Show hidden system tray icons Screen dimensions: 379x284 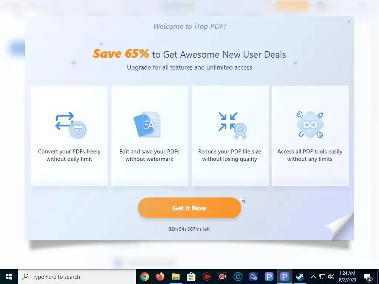313,277
